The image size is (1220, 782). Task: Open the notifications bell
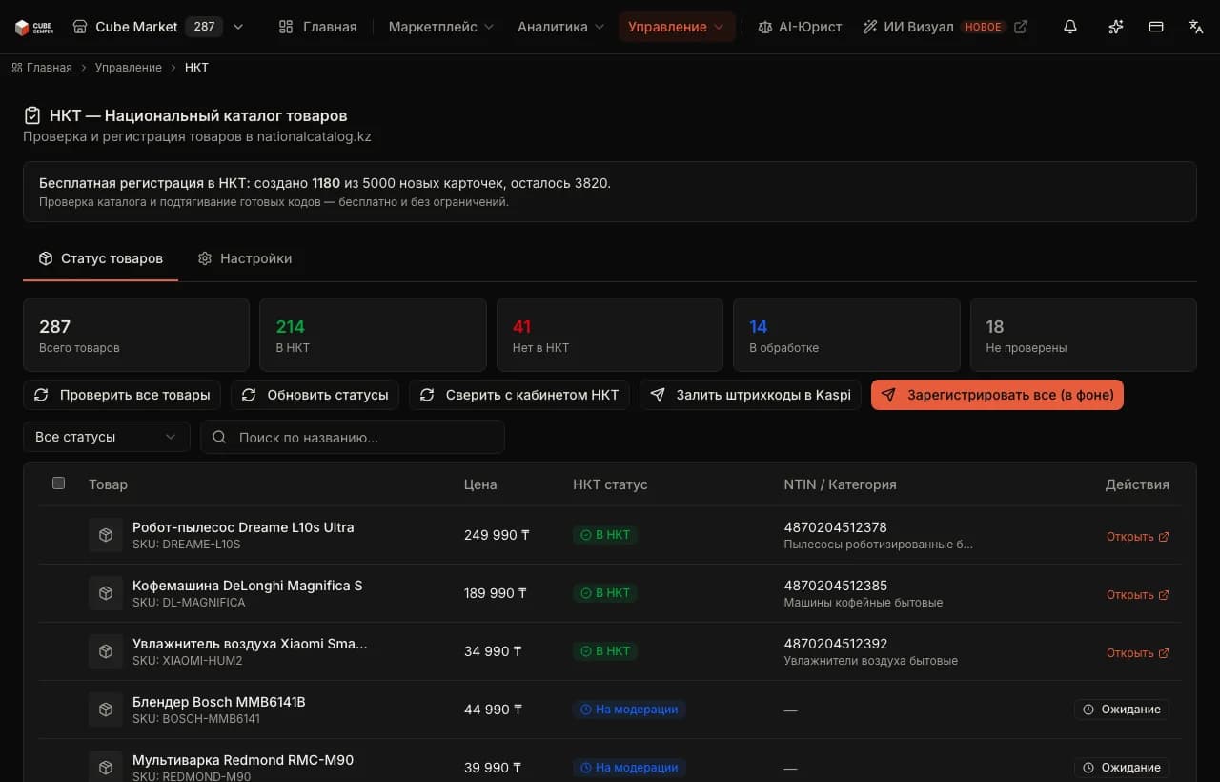pos(1070,27)
